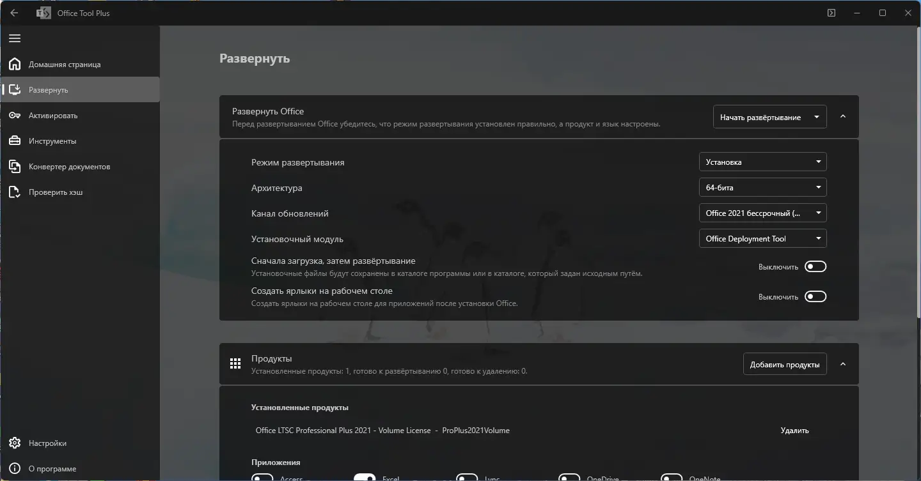Open the Канал обновлений dropdown

click(762, 213)
